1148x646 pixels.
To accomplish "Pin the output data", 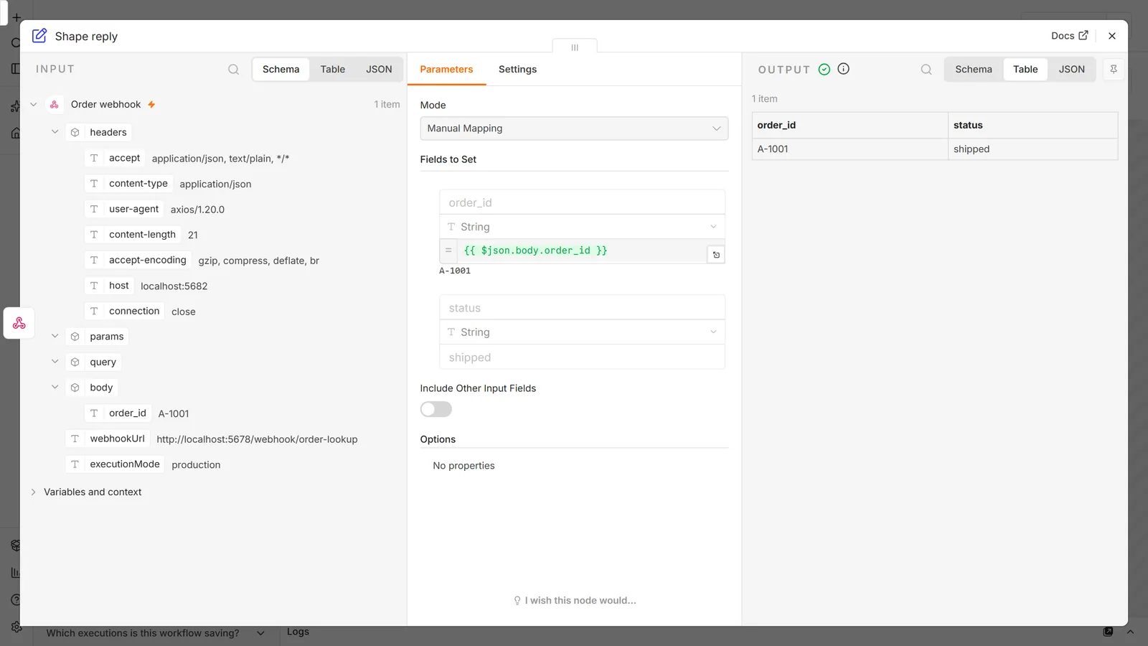I will (1114, 69).
